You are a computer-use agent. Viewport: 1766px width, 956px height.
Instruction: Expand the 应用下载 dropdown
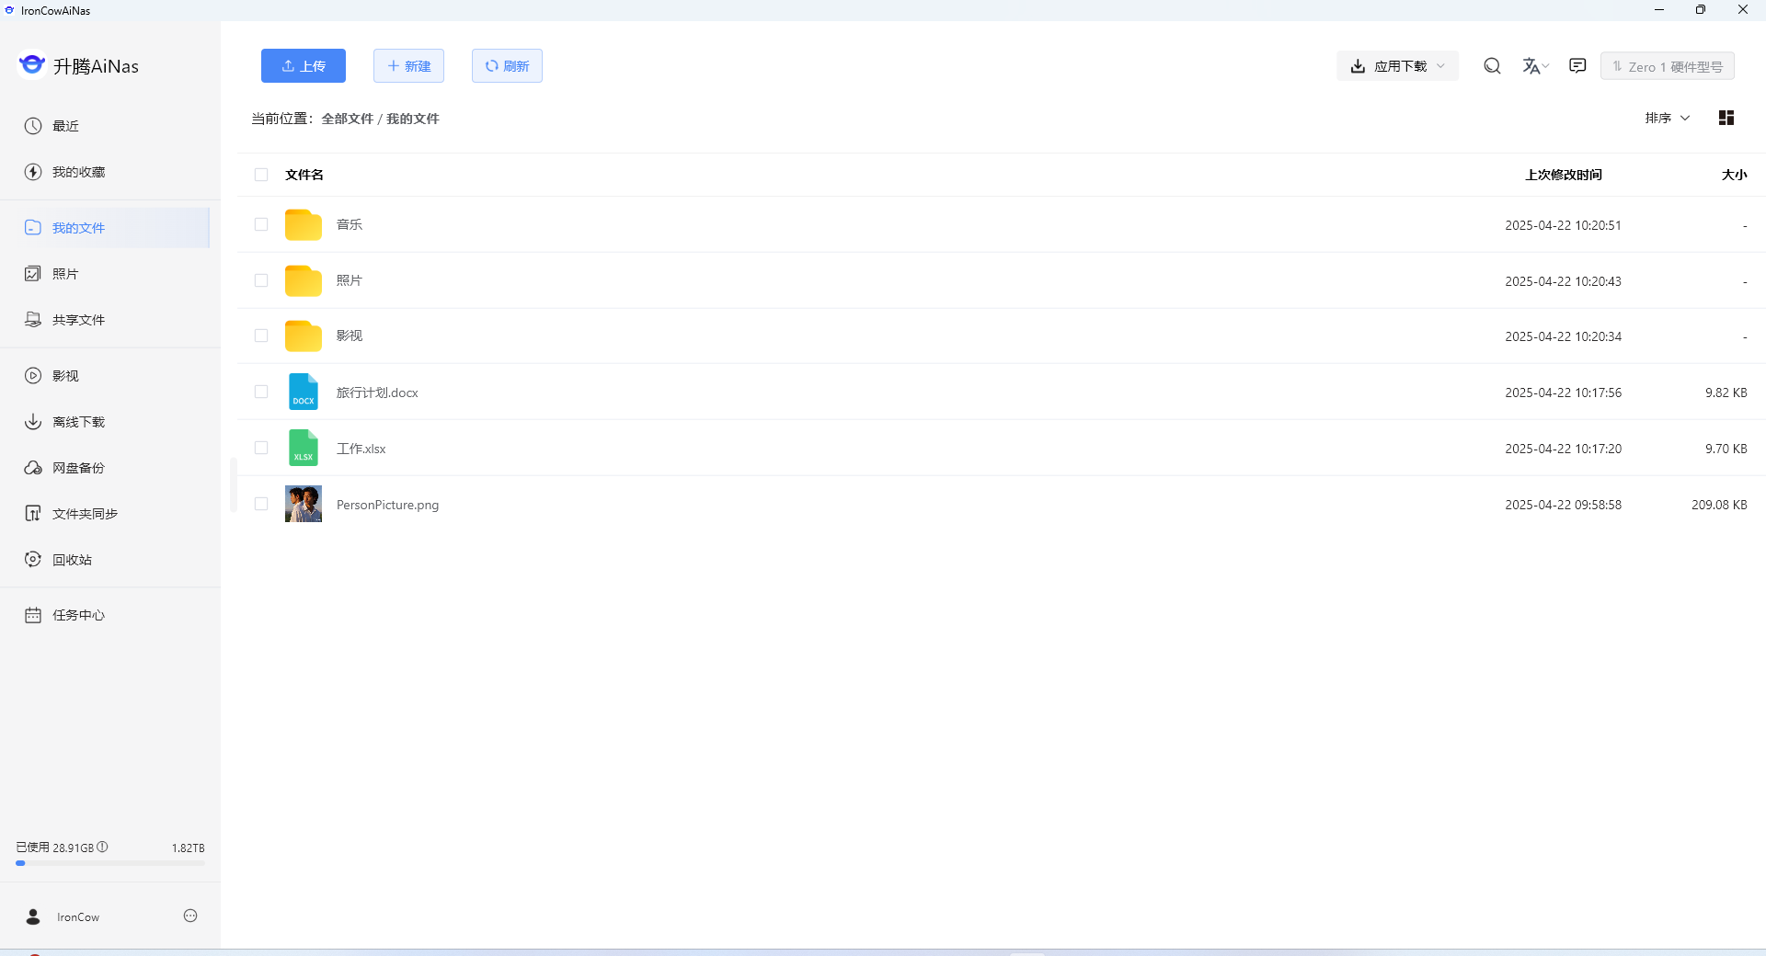(1397, 66)
